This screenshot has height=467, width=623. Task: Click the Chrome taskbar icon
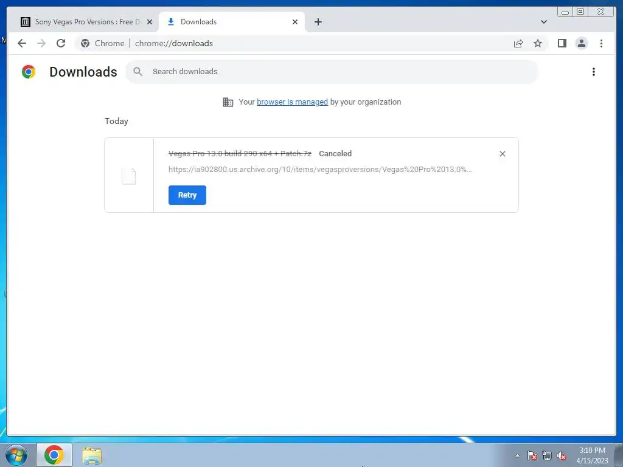[x=54, y=455]
